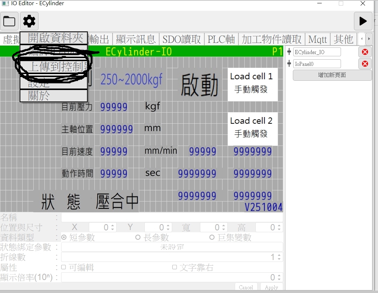
Task: Click the X position spinner arrows
Action: point(113,227)
